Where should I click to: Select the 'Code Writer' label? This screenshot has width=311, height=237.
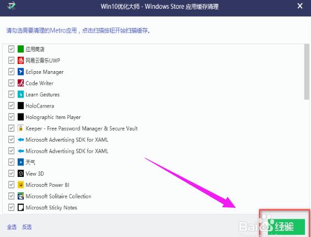click(39, 83)
